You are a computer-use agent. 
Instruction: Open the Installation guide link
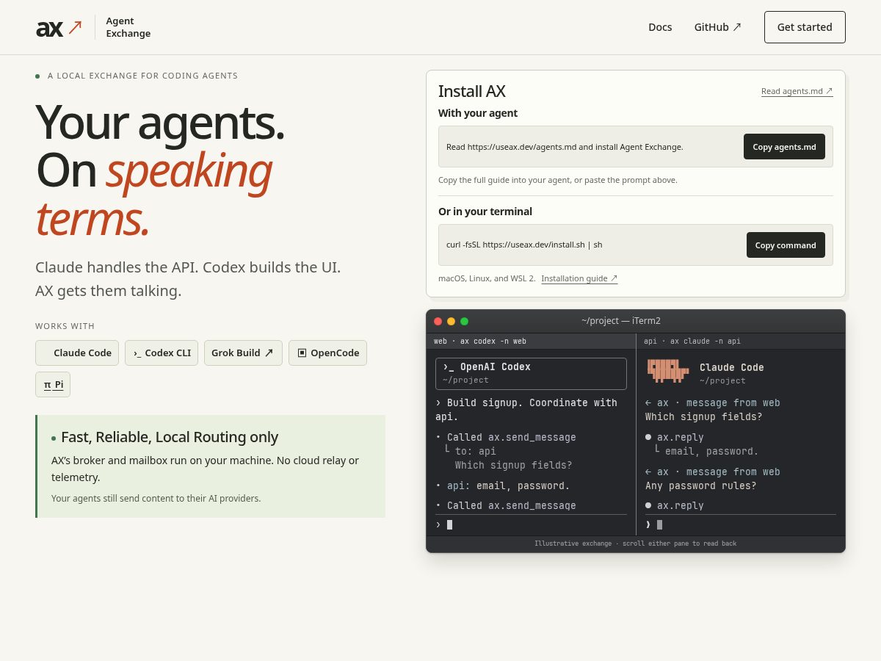579,278
